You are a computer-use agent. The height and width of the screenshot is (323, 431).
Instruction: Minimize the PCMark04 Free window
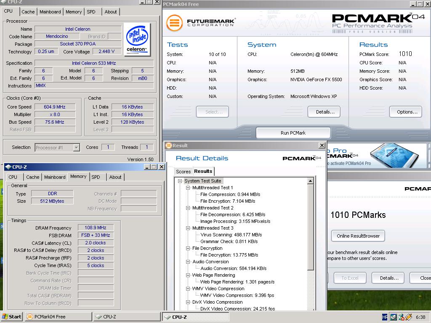(413, 4)
